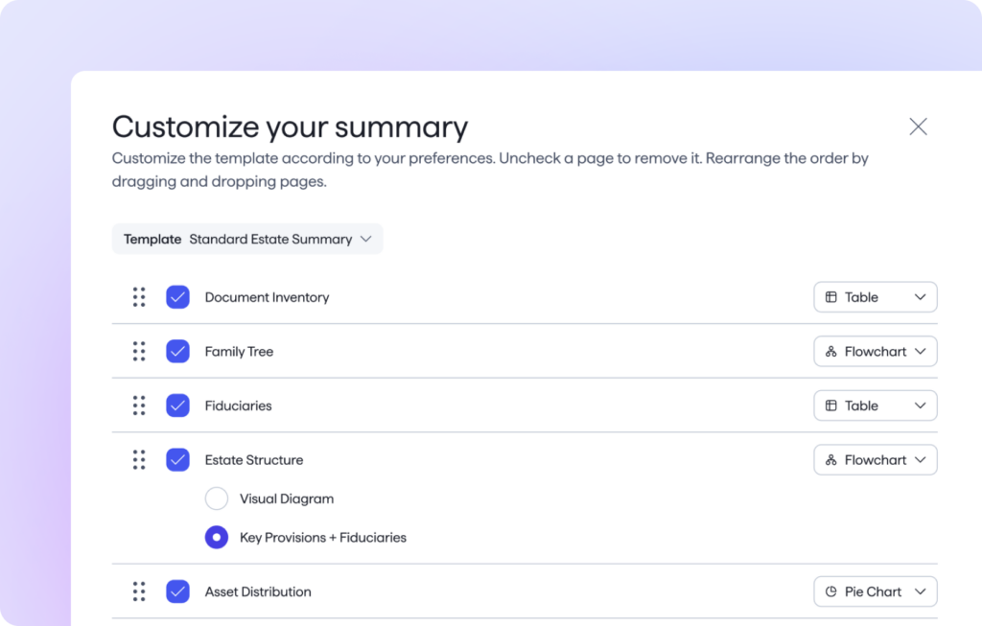Close the Customize your summary dialog
The width and height of the screenshot is (982, 626).
tap(918, 127)
